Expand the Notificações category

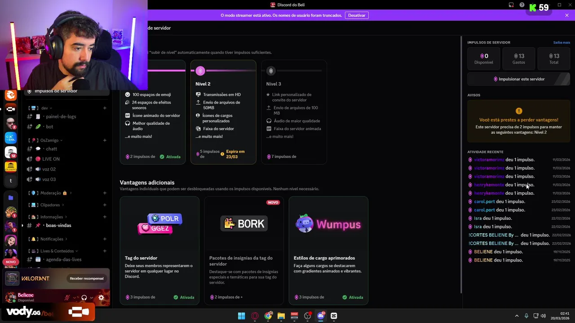(48, 239)
